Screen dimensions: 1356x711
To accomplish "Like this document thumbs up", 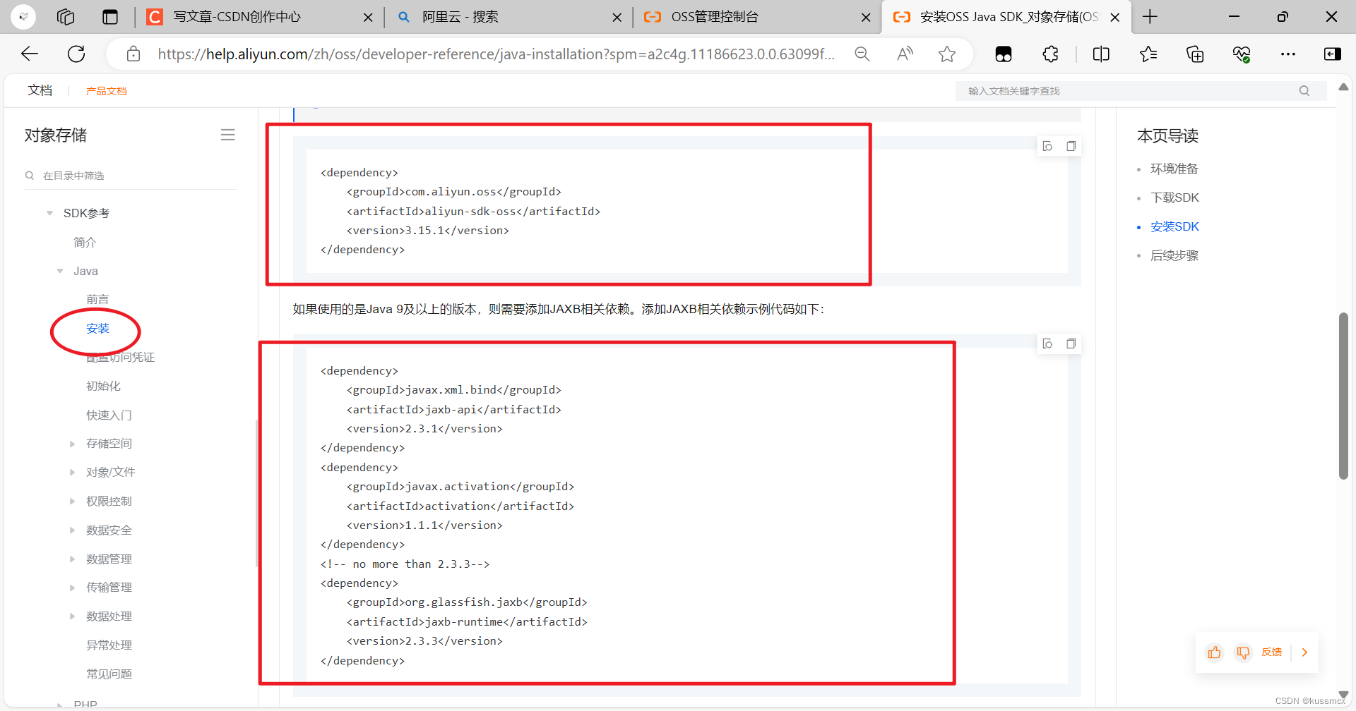I will coord(1214,652).
